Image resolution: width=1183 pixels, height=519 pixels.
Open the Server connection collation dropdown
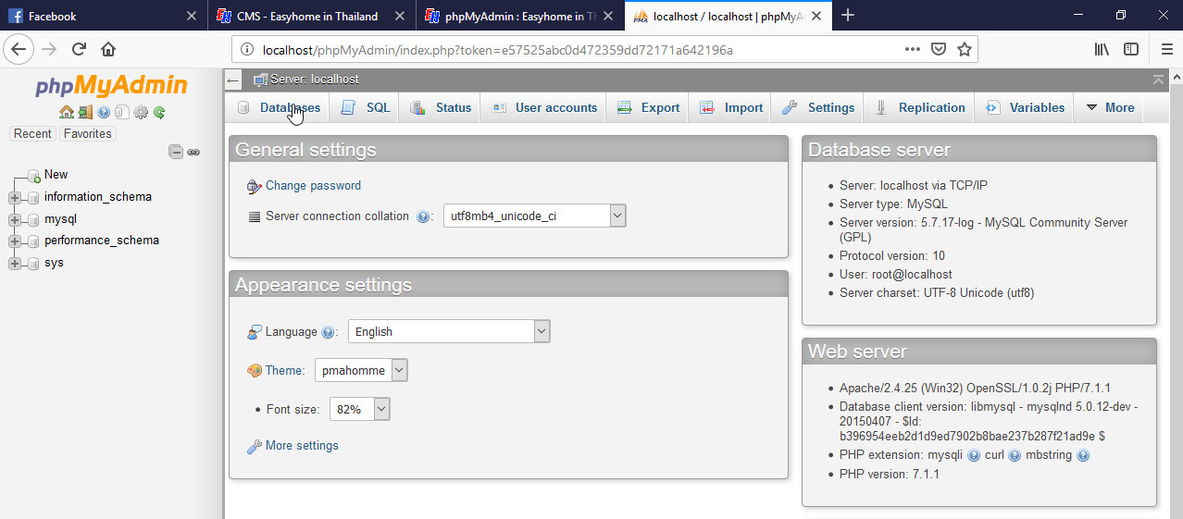tap(535, 216)
